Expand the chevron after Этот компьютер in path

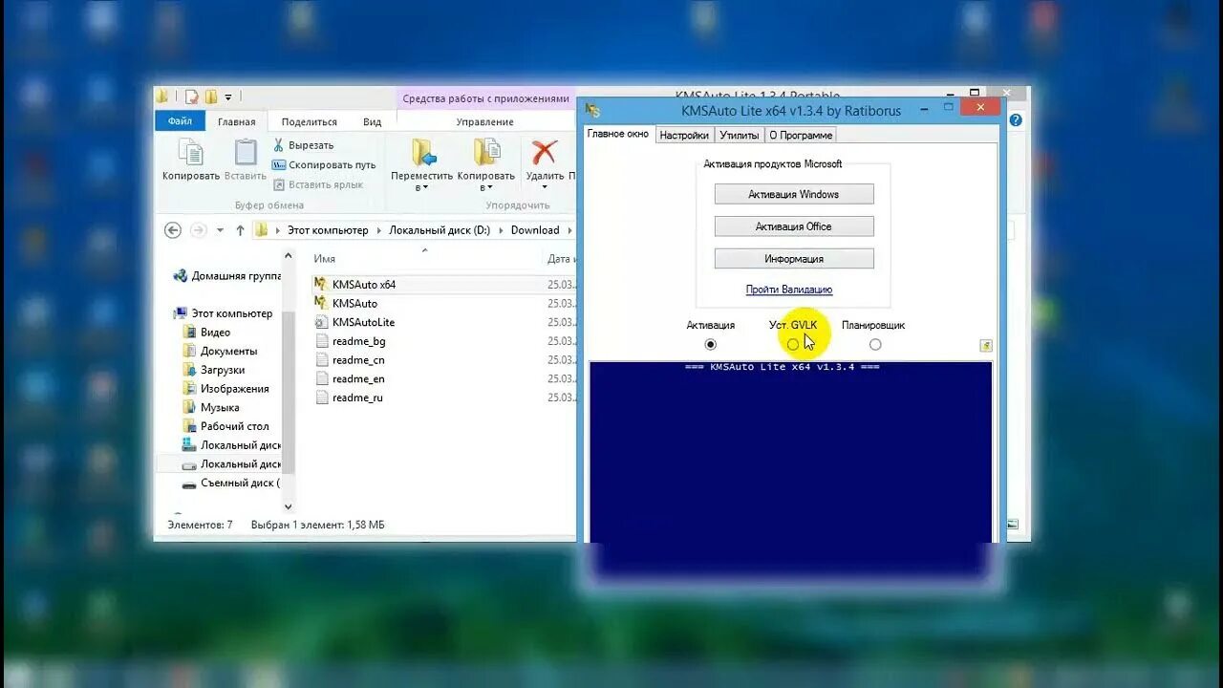(379, 230)
